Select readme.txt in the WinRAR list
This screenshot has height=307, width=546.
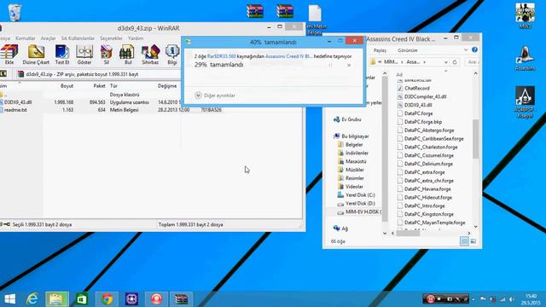click(x=15, y=110)
